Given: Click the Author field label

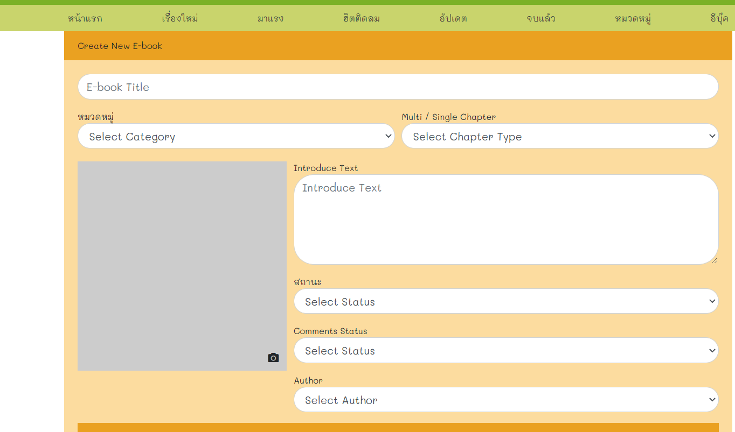Looking at the screenshot, I should tap(308, 380).
